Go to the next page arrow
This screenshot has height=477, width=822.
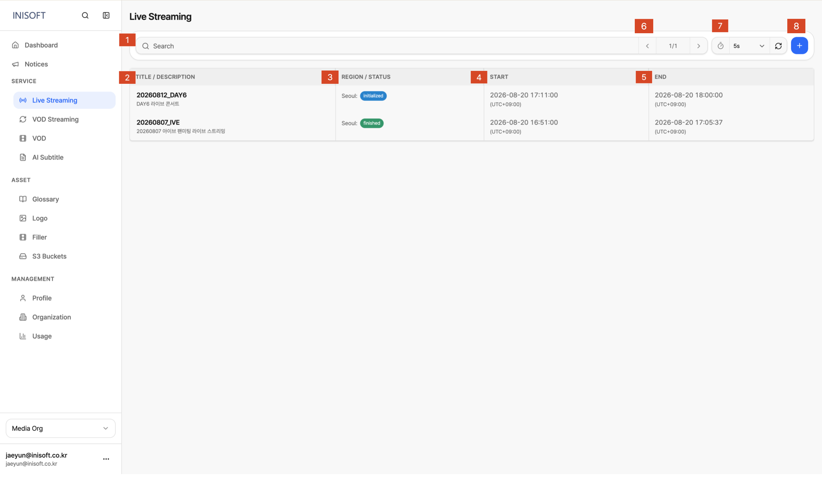pos(698,46)
